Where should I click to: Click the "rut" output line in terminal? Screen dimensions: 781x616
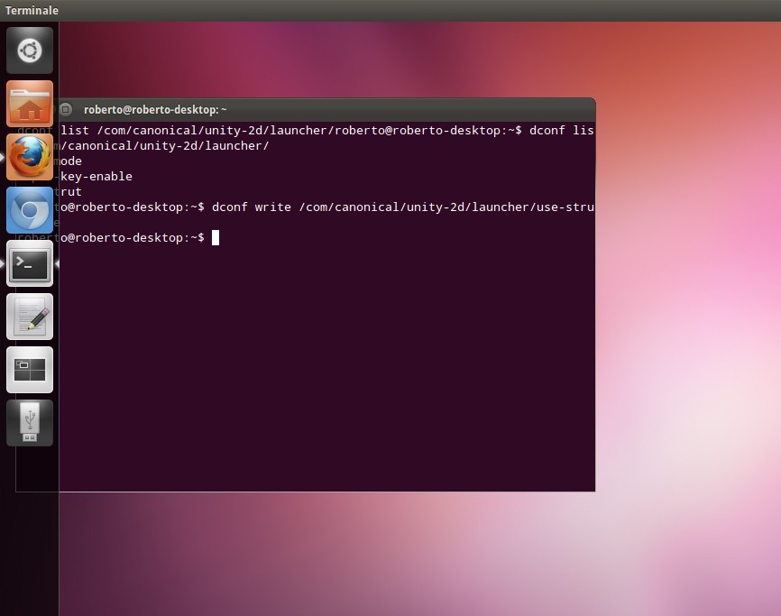[x=70, y=192]
